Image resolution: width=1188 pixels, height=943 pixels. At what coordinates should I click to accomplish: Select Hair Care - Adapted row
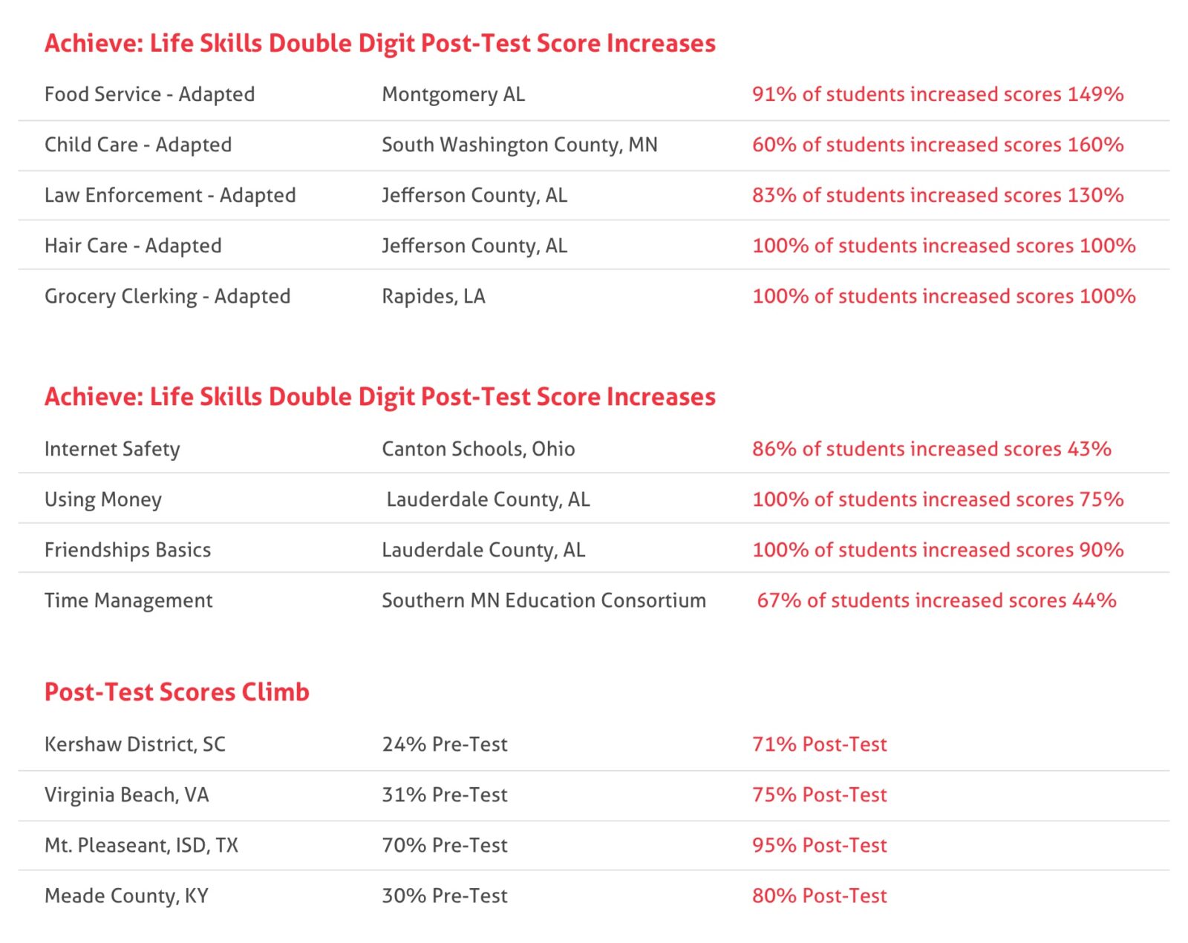(594, 246)
